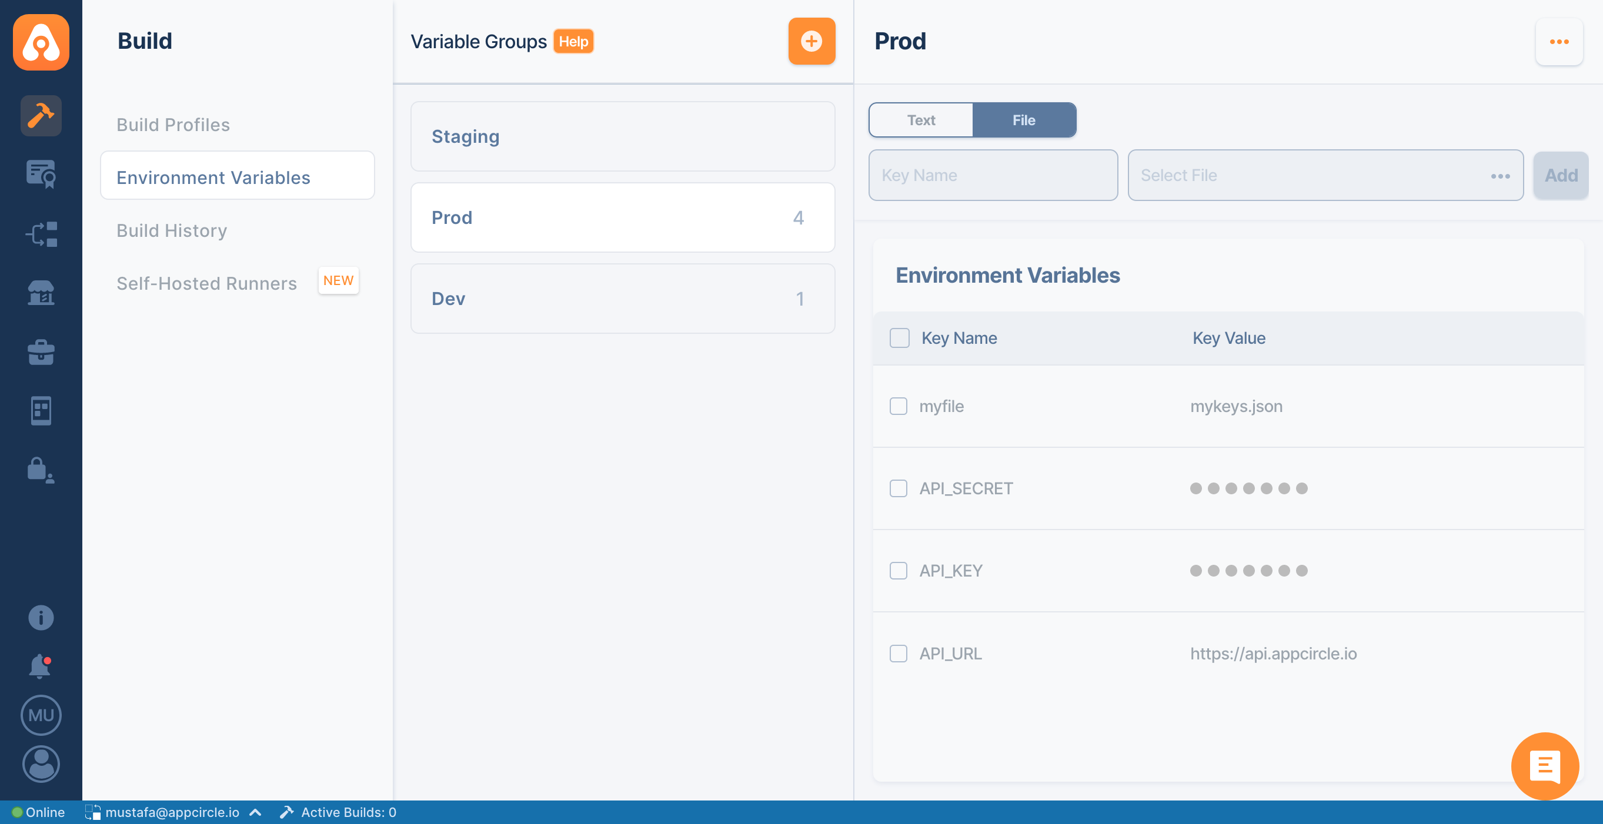Click the orange Help badge

click(x=573, y=42)
